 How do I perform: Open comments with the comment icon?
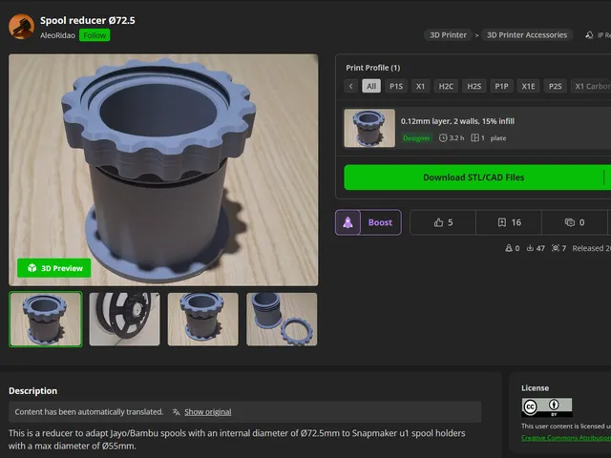tap(570, 222)
